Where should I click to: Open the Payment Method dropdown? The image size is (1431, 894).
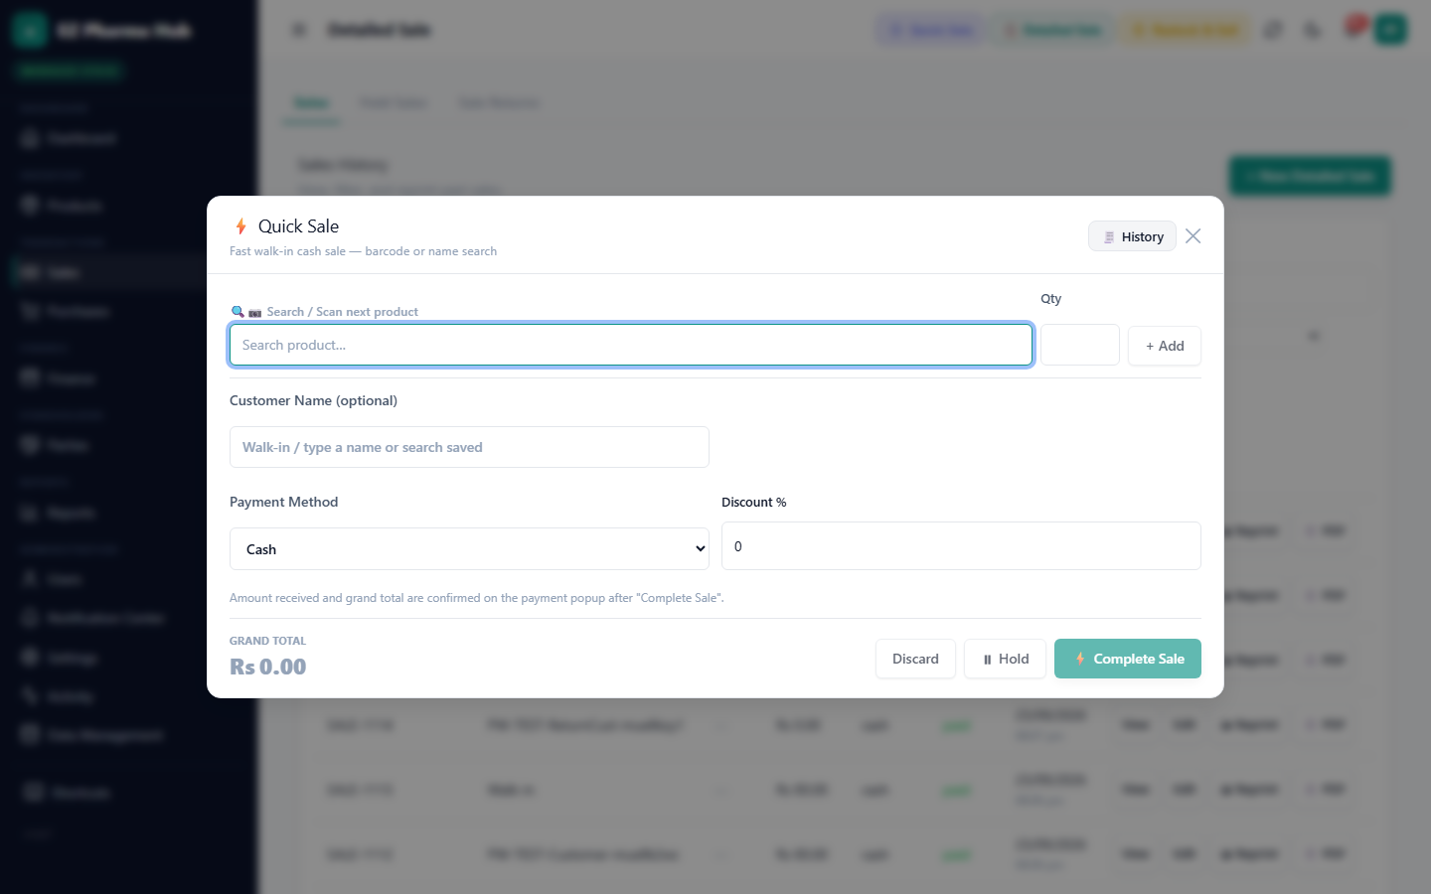pos(469,549)
